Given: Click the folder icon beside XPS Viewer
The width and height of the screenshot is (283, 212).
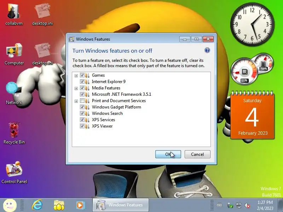Looking at the screenshot, I should pos(87,126).
